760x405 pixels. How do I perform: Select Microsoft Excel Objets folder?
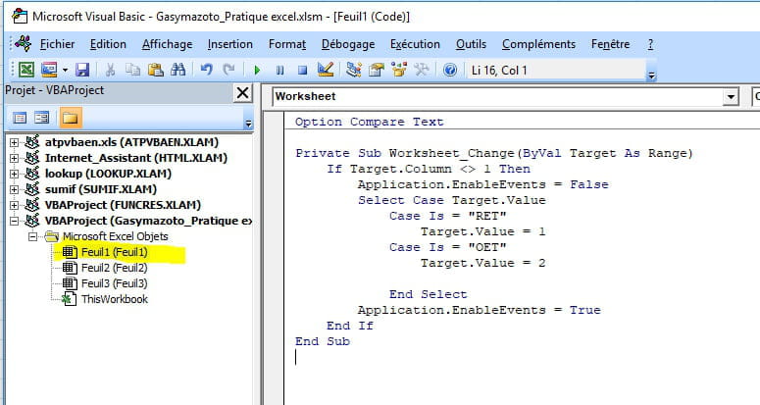[116, 236]
